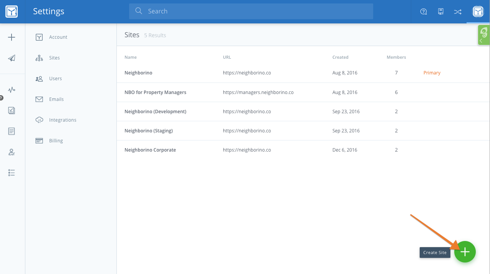Click the book/docs icon in header

[x=441, y=12]
